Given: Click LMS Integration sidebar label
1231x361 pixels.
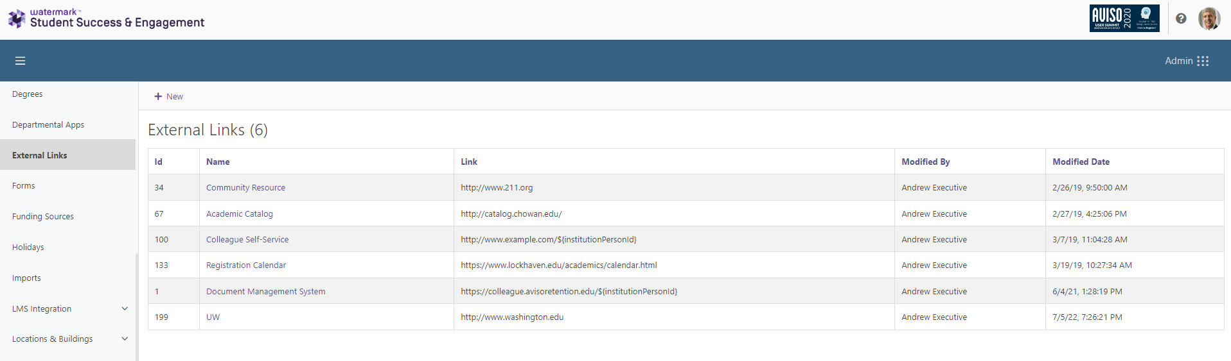Looking at the screenshot, I should 42,309.
